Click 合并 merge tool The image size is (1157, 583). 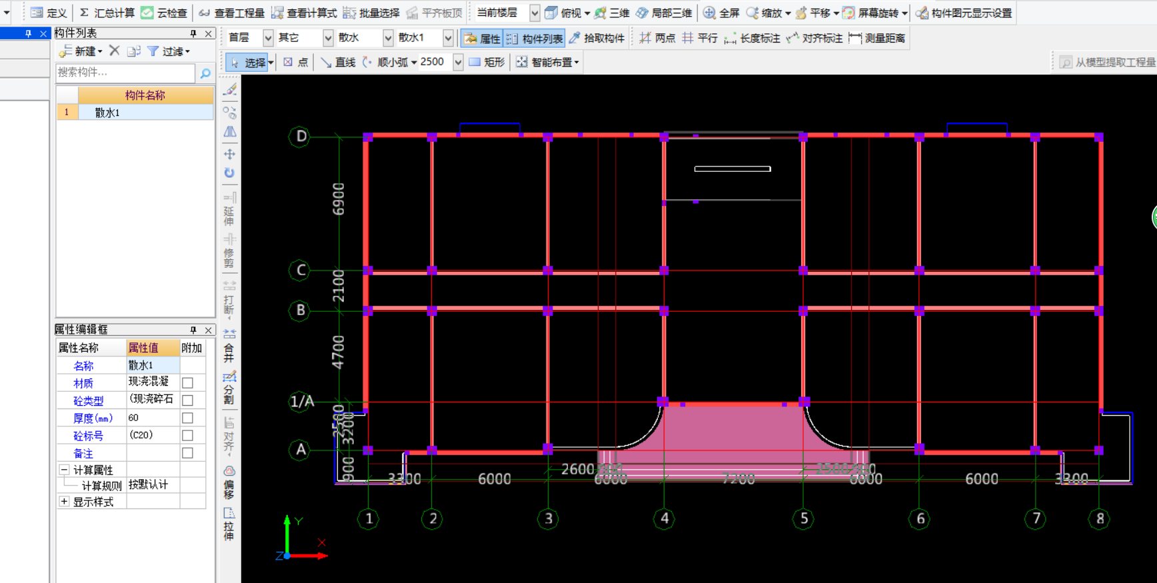tap(229, 345)
